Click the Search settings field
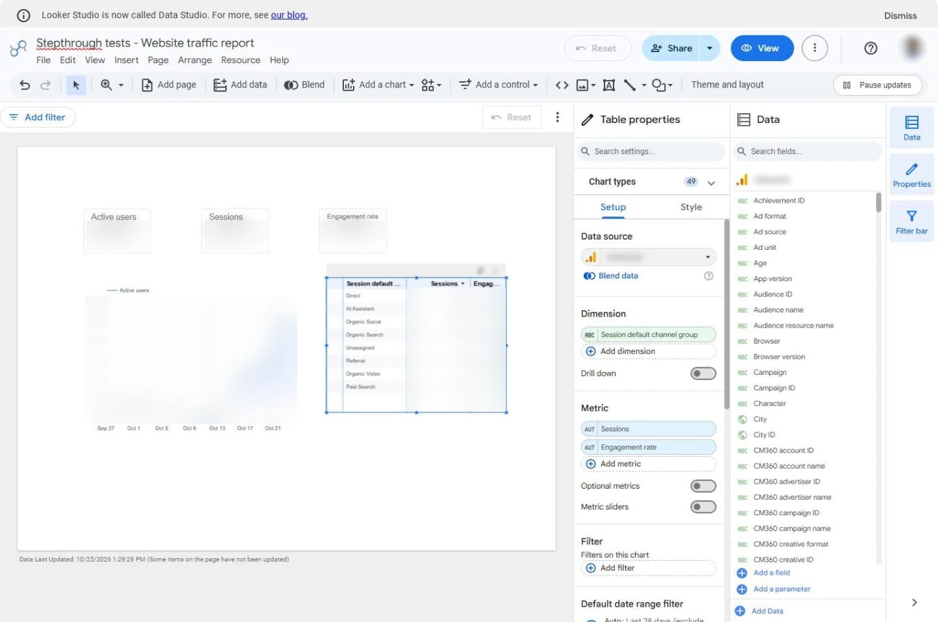Screen dimensions: 938x622 [x=651, y=151]
